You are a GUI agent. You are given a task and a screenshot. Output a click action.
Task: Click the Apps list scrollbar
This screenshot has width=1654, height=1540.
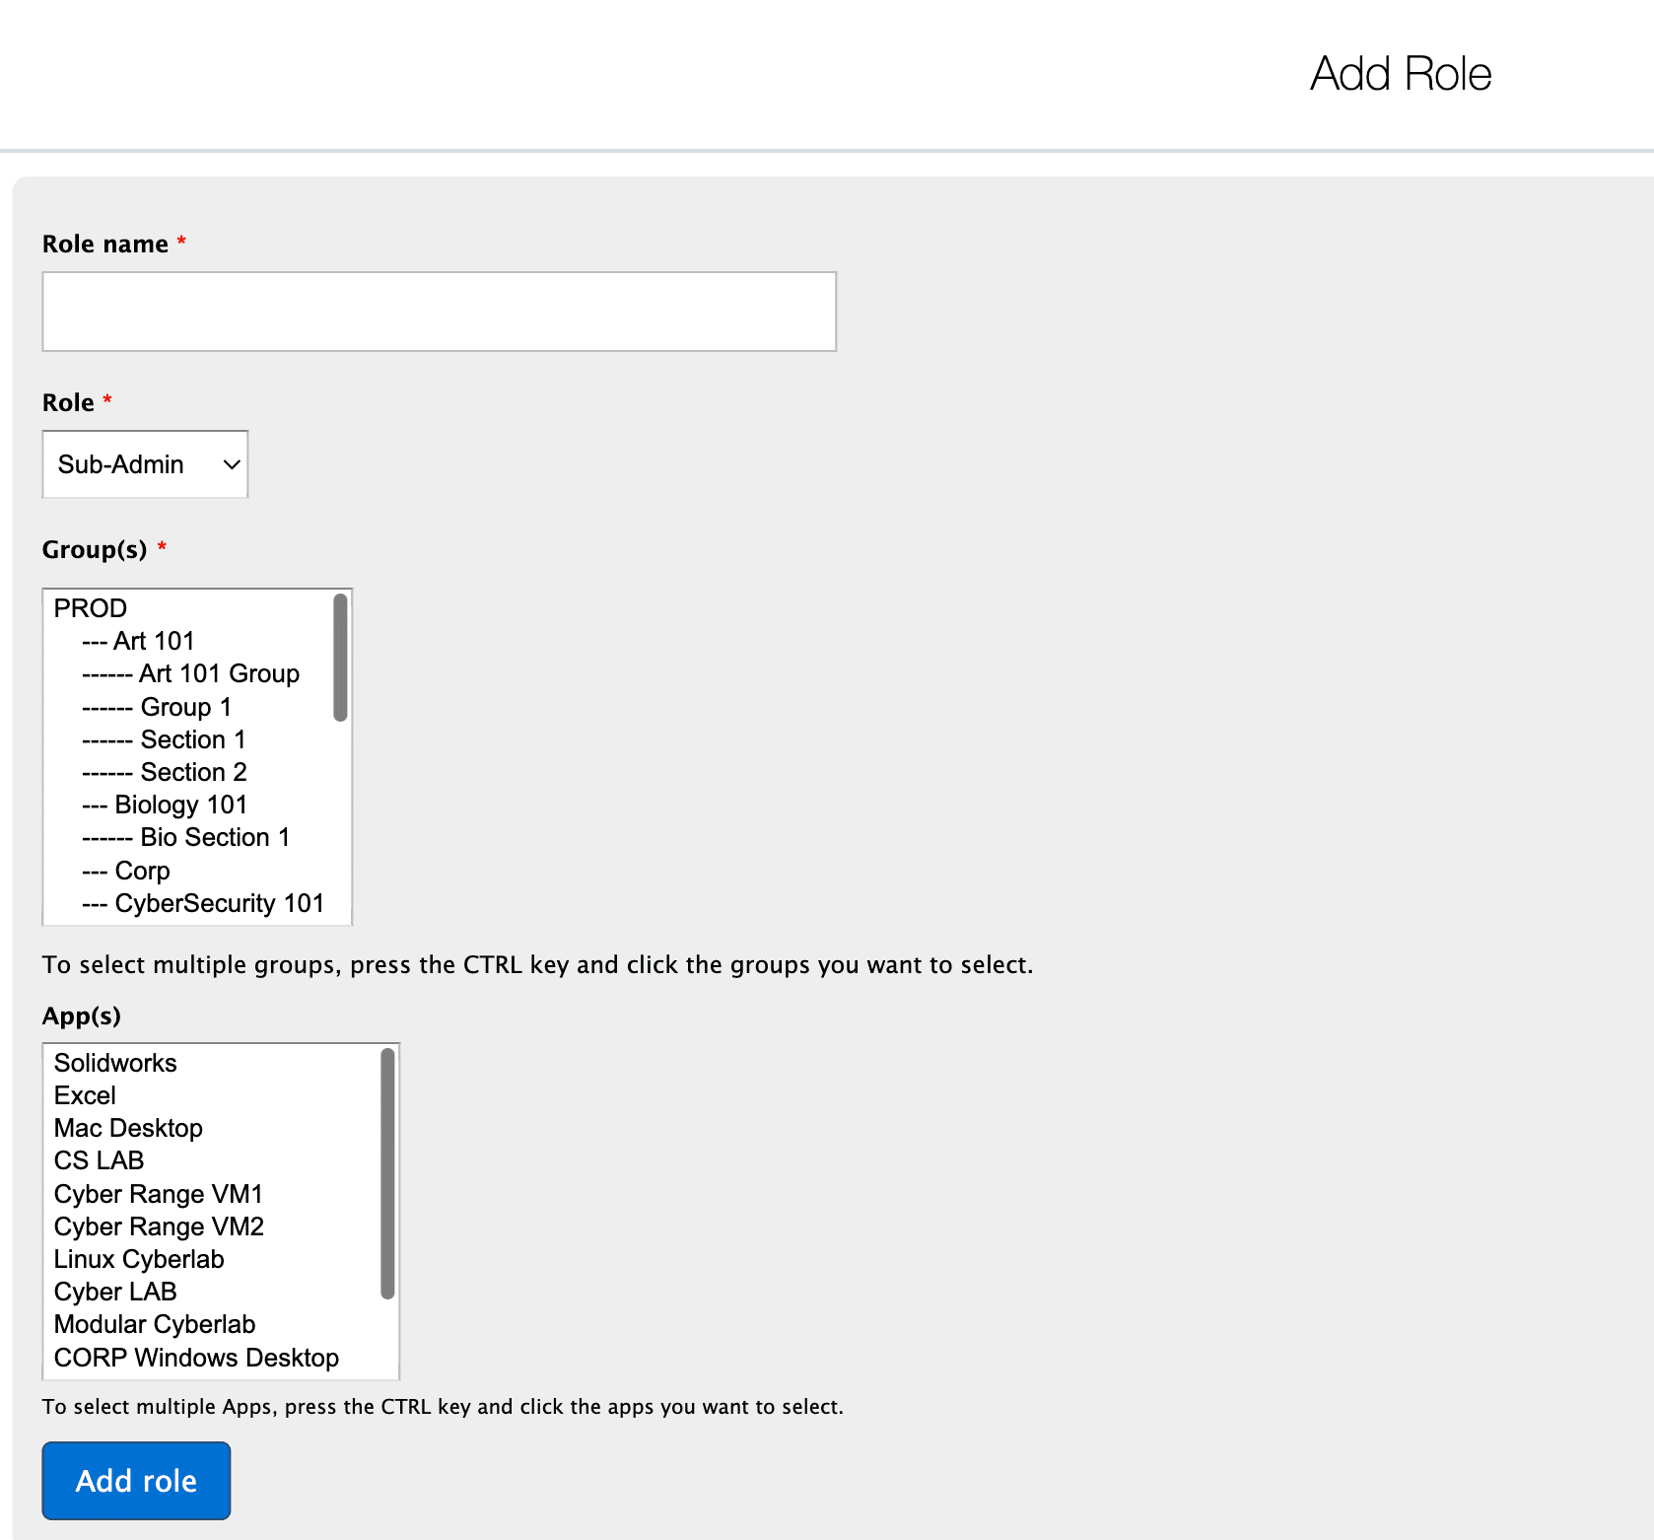[387, 1173]
